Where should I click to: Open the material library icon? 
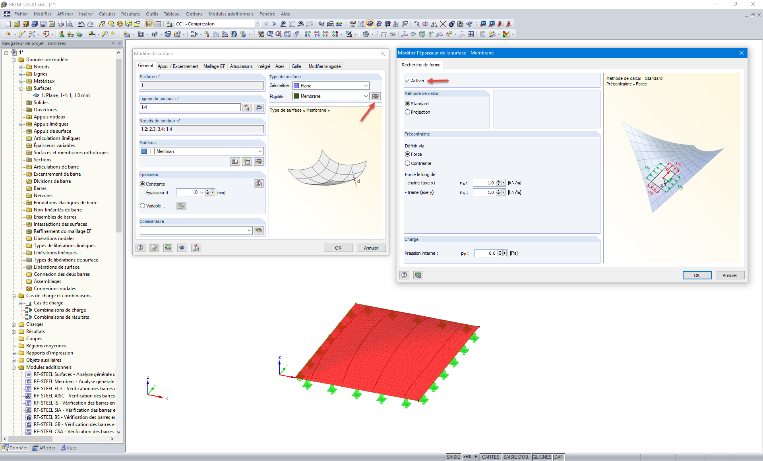click(x=235, y=161)
